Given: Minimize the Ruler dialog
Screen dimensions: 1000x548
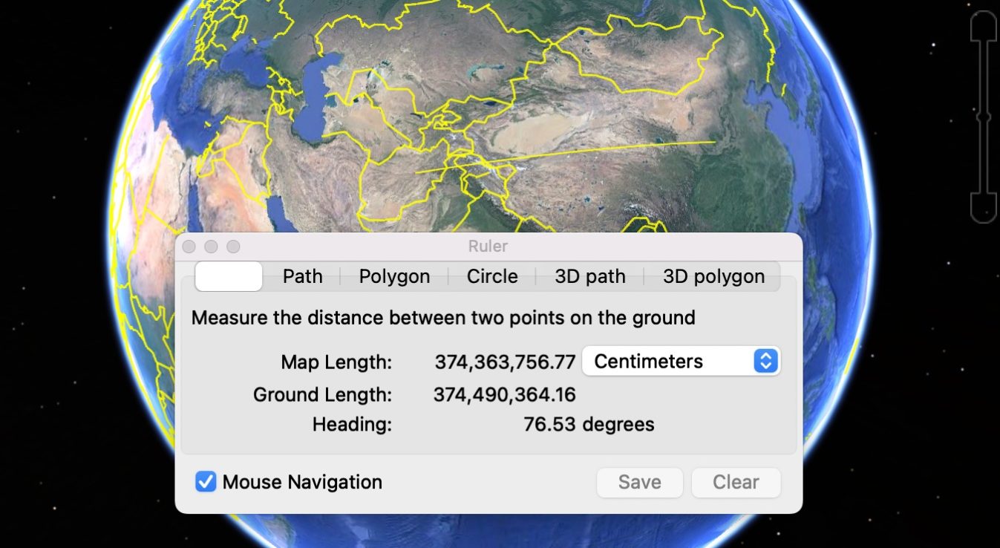Looking at the screenshot, I should (x=211, y=246).
